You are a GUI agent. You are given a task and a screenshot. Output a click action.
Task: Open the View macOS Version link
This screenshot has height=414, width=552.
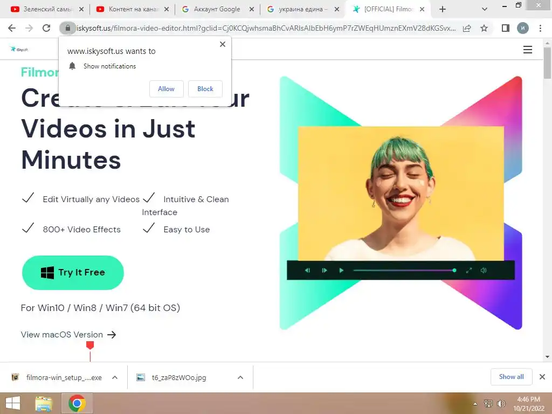click(x=68, y=334)
